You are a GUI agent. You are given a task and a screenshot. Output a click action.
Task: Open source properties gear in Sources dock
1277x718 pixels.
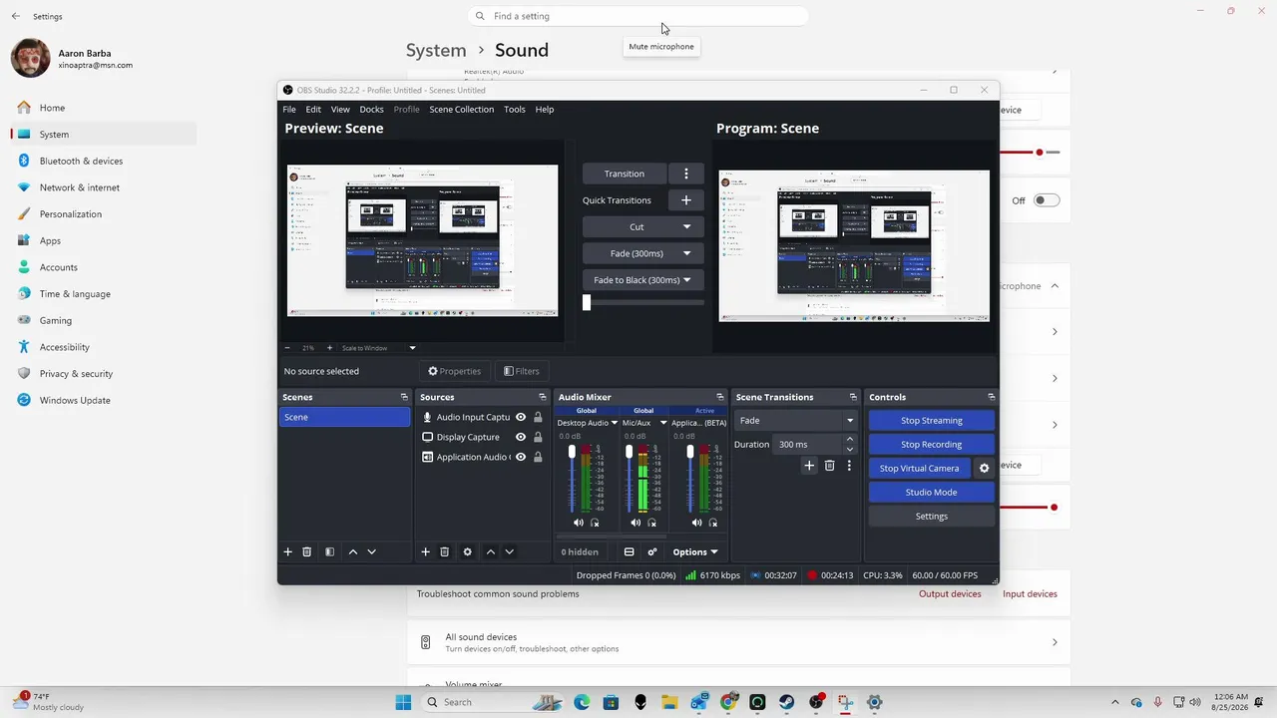[x=467, y=551]
